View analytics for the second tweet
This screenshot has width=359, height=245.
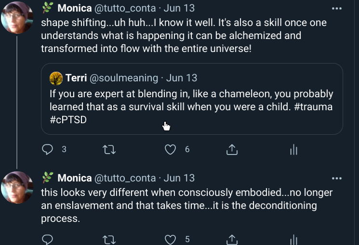pyautogui.click(x=293, y=239)
